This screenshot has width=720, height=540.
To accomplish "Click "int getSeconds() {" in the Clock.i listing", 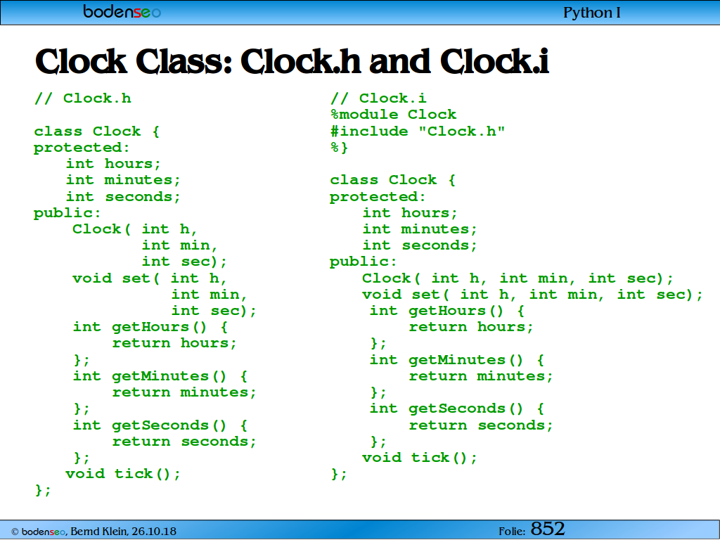I will pos(457,409).
